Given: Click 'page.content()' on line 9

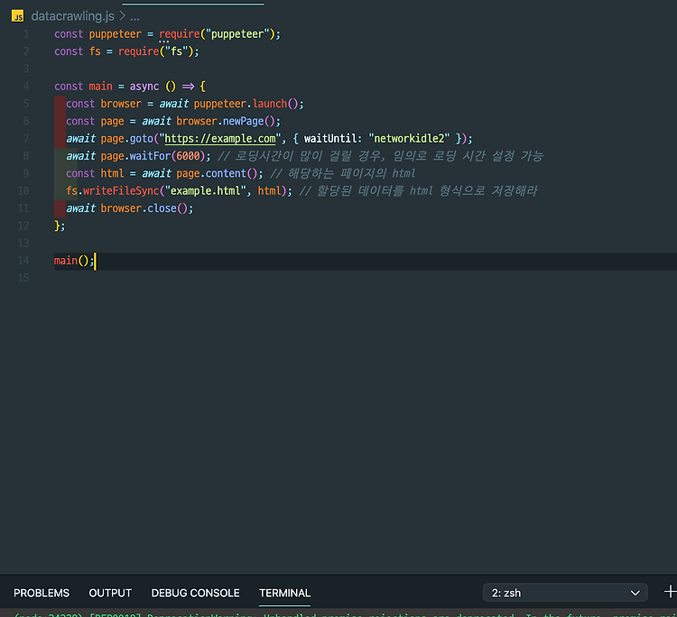Looking at the screenshot, I should point(217,173).
